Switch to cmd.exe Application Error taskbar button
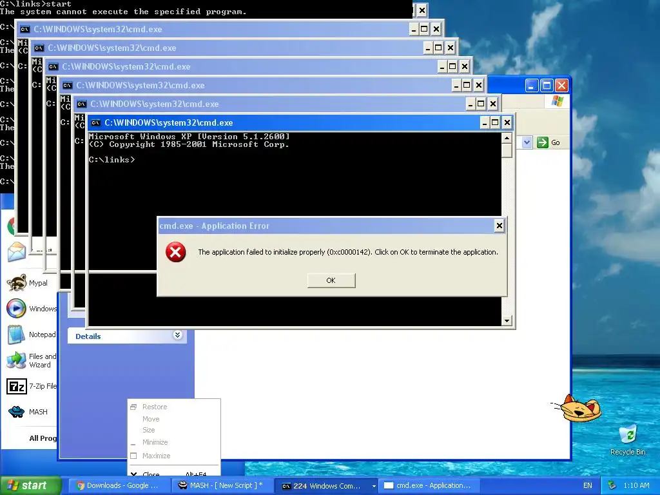The width and height of the screenshot is (660, 495). click(429, 485)
